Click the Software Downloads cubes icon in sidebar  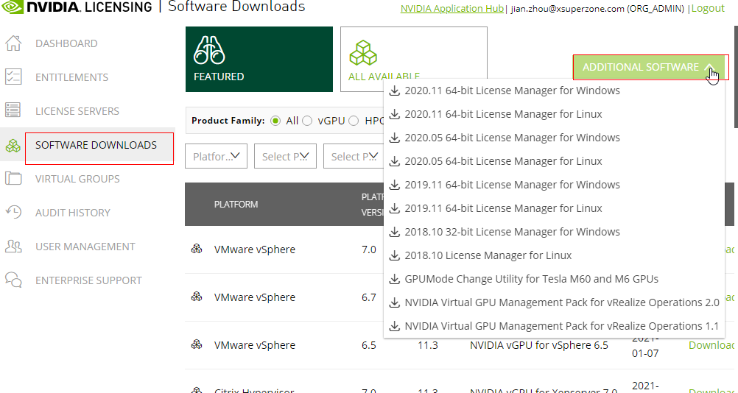point(13,146)
